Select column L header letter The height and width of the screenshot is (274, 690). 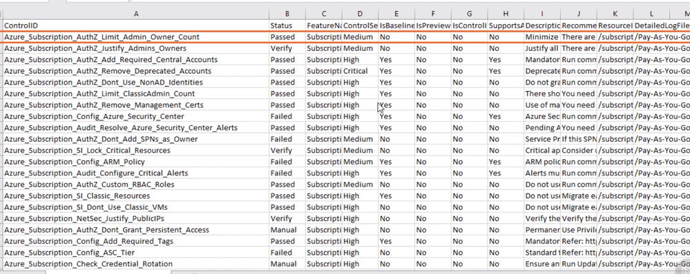coord(651,14)
